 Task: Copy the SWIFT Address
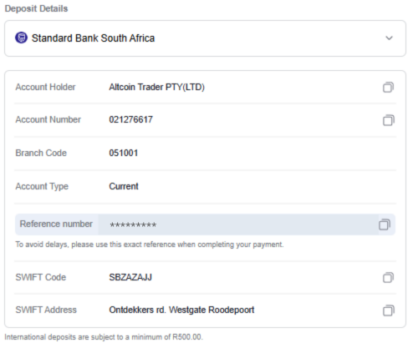(x=388, y=310)
